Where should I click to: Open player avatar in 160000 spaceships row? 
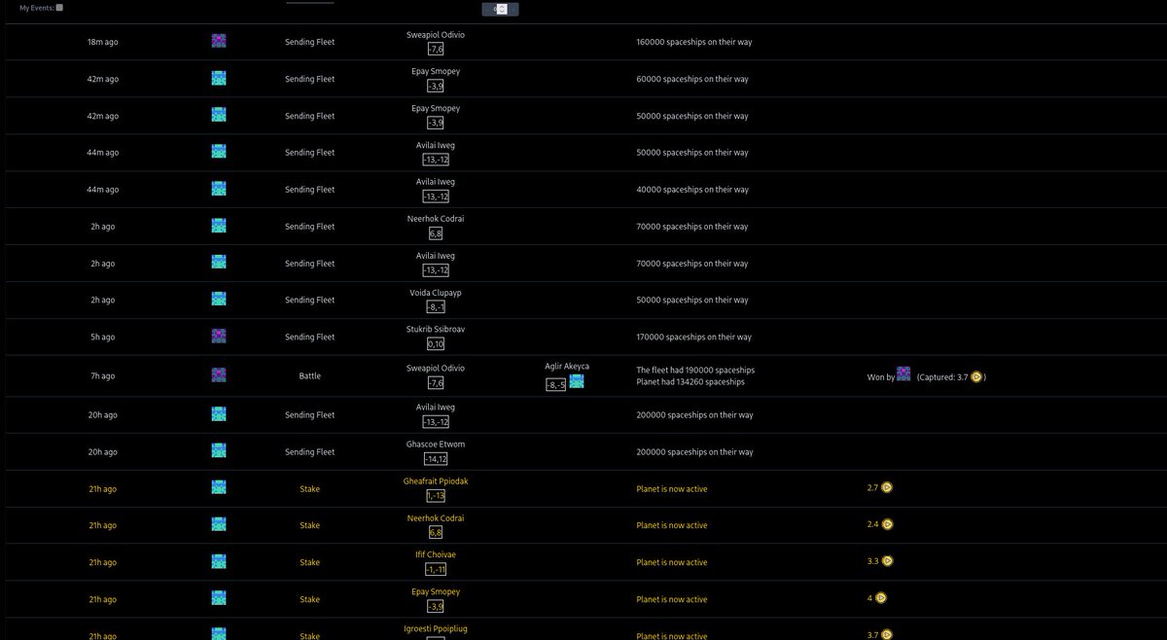(x=219, y=41)
